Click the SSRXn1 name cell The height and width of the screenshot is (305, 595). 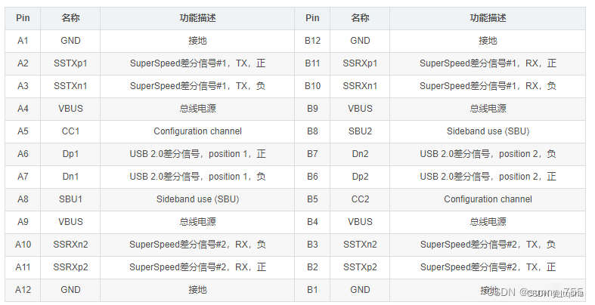360,86
